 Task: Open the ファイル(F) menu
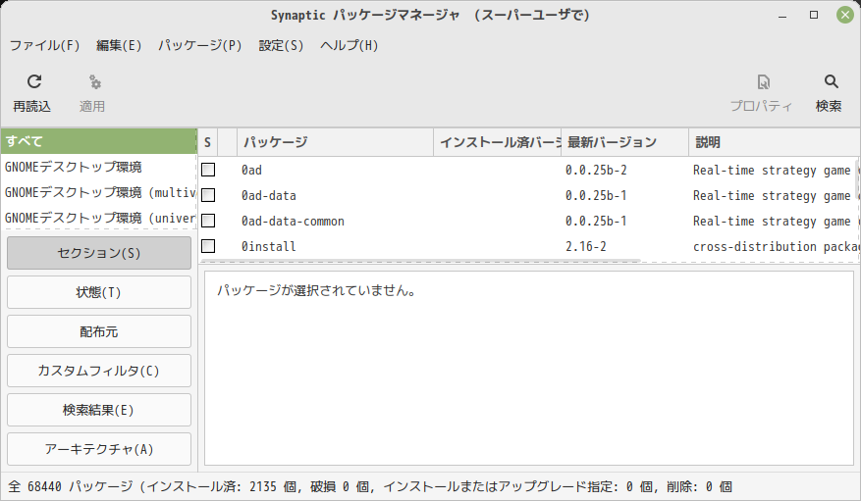(44, 45)
